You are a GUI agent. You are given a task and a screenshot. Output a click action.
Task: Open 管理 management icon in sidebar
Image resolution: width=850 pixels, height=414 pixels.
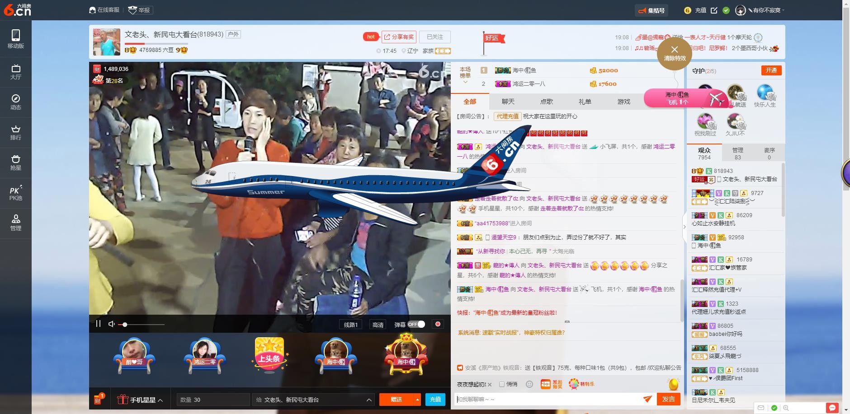tap(16, 223)
